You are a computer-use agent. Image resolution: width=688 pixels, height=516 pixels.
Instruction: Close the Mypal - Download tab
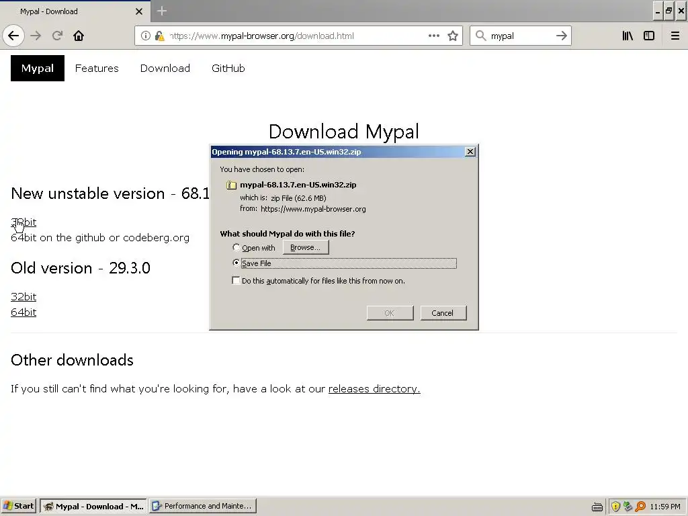click(x=139, y=11)
